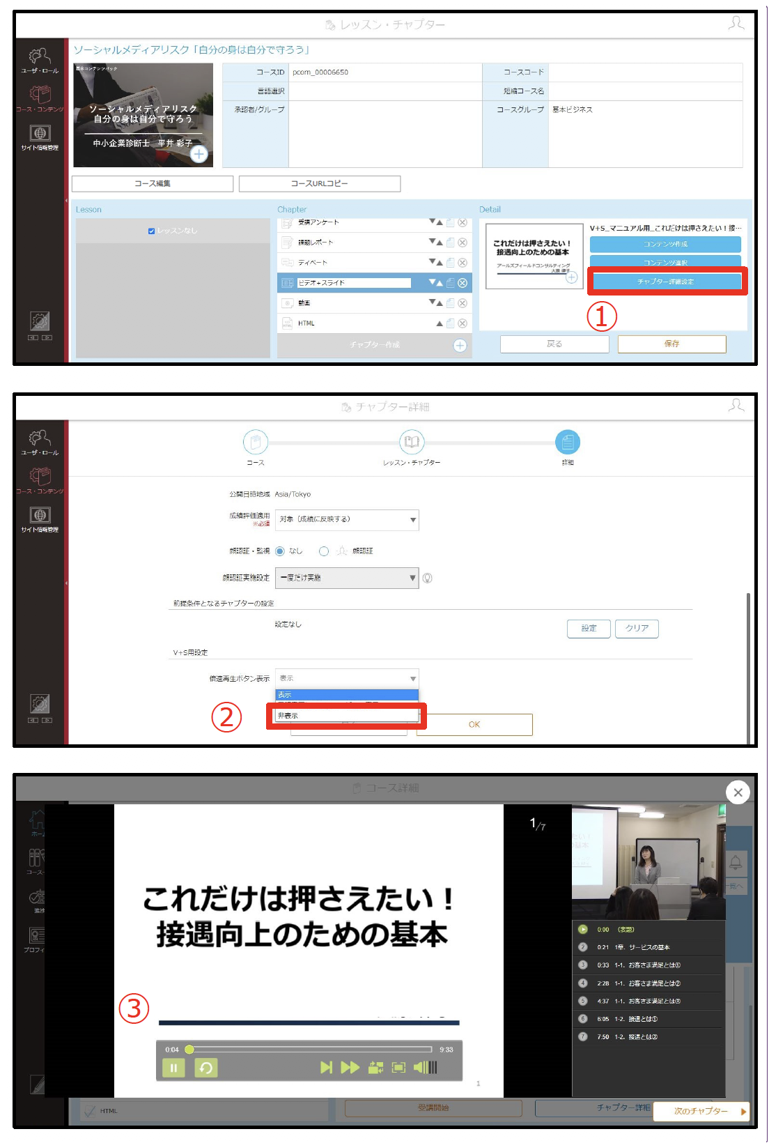769x1143 pixels.
Task: Close the video player overlay
Action: tap(738, 792)
